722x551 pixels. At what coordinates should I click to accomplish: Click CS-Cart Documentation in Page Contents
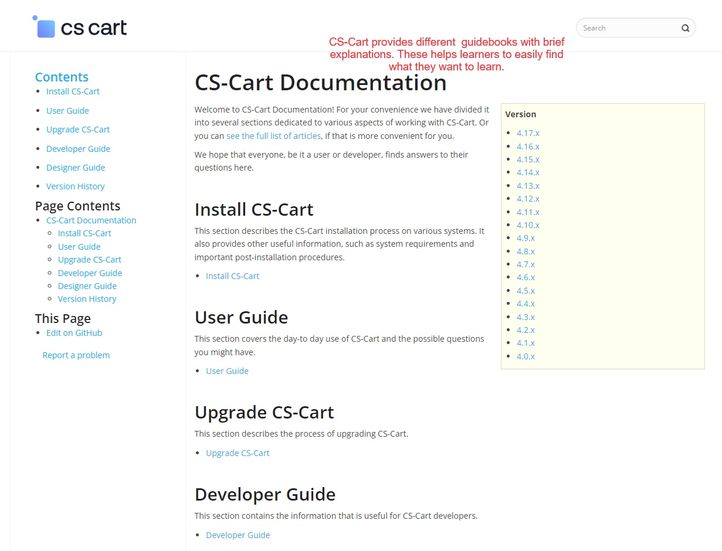click(x=91, y=220)
